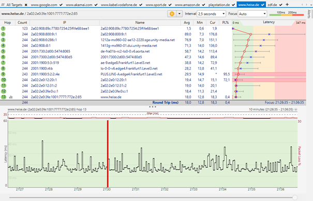The image size is (313, 201).
Task: Click the hop 11 green number icon
Action: (x=4, y=86)
